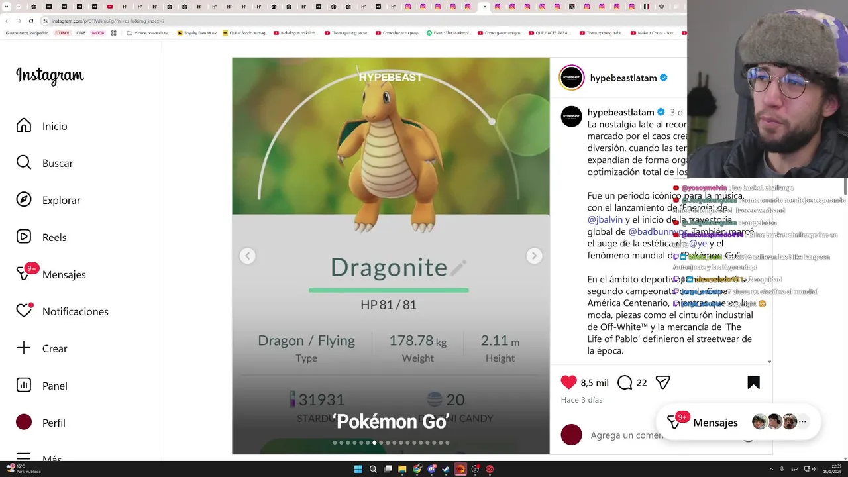Open comments via the speech bubble icon
Screen dimensions: 848x477
pyautogui.click(x=624, y=382)
